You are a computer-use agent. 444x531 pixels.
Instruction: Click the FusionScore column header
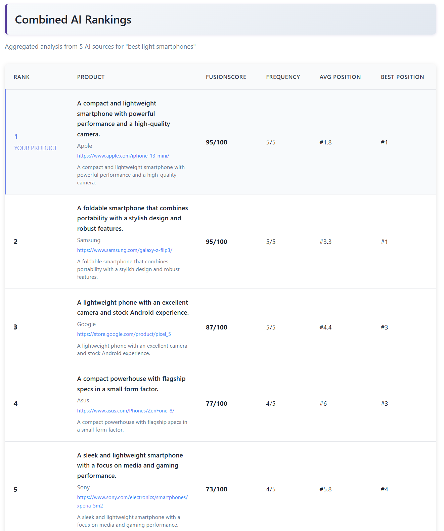point(226,77)
